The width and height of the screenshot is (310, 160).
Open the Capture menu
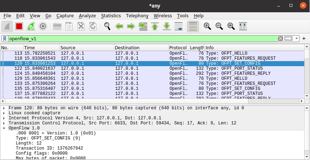click(x=65, y=16)
